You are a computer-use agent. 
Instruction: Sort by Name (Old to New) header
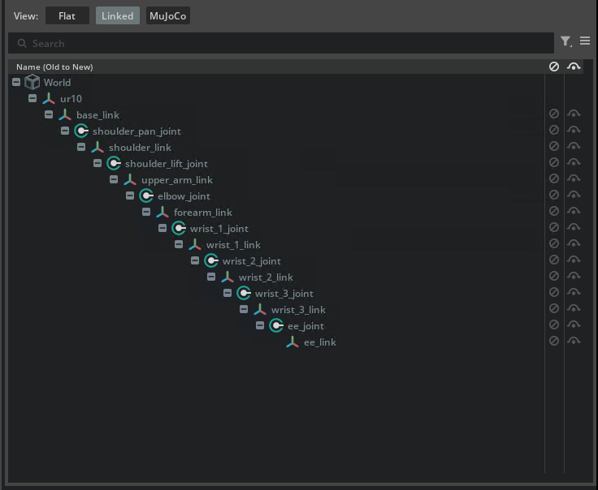click(x=54, y=67)
